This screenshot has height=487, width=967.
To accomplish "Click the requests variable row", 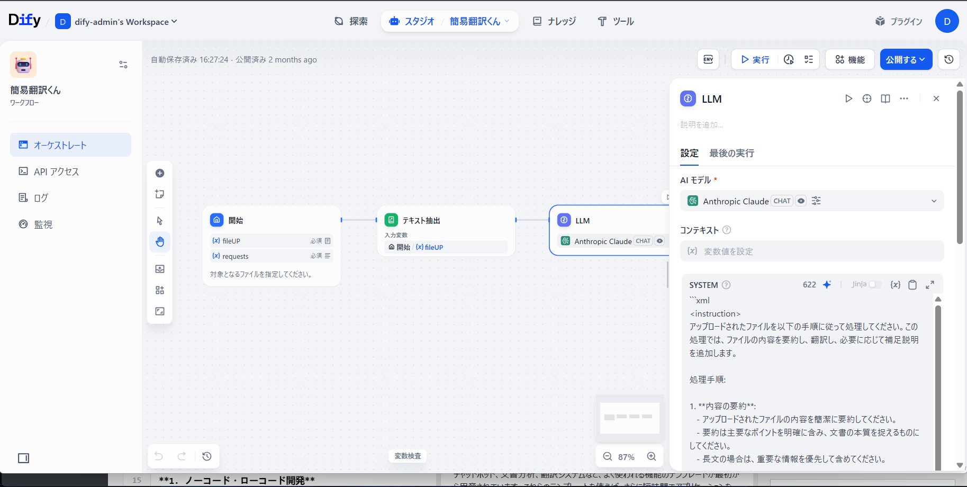I will click(272, 256).
